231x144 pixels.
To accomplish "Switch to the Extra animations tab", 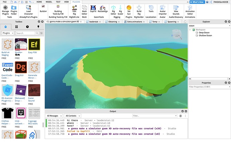I will click(x=135, y=22).
